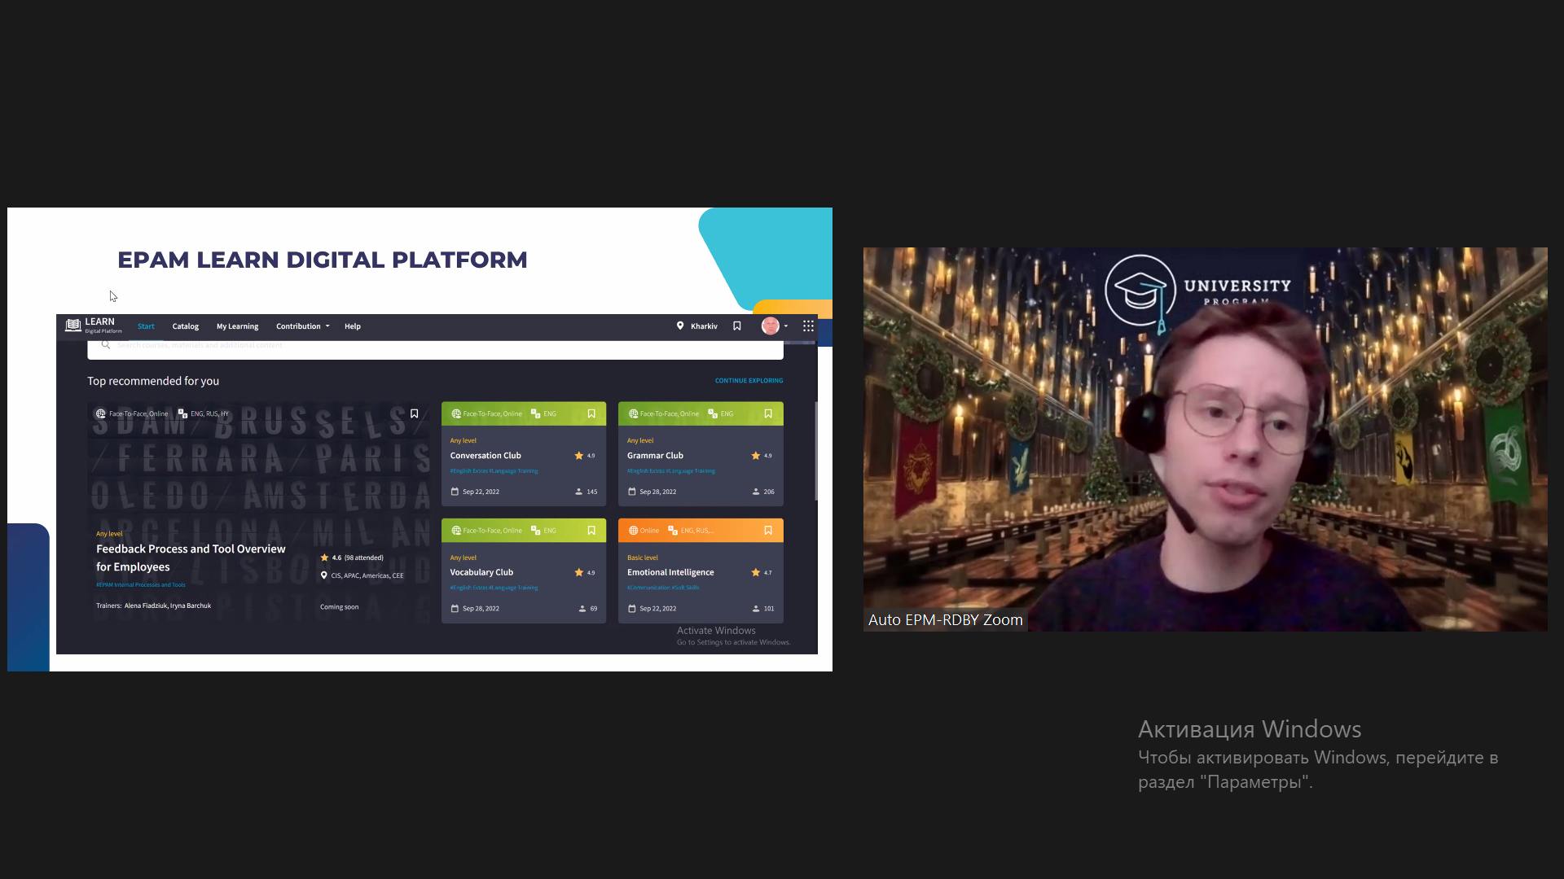Open the Feedback Process and Tool Overview course
Screen dimensions: 1564x879
click(x=191, y=558)
